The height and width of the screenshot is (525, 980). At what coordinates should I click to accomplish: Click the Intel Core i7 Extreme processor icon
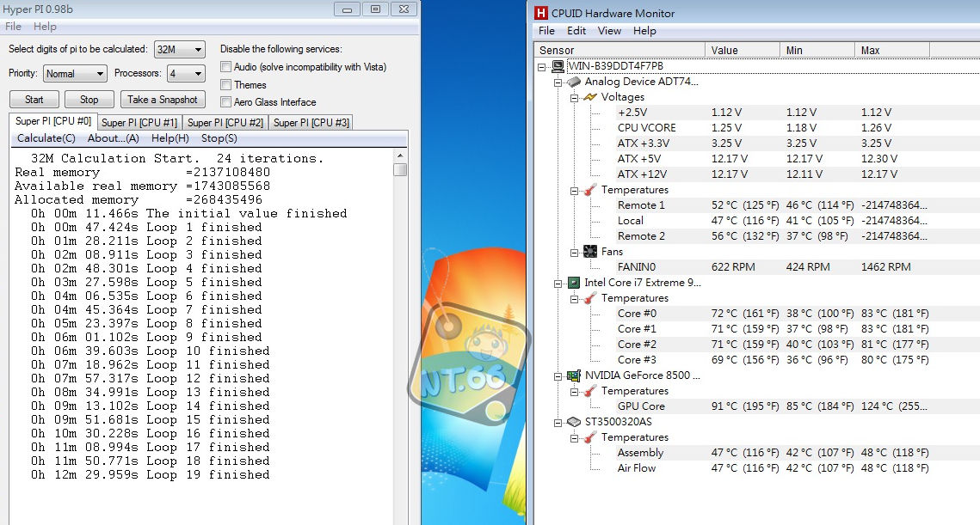click(x=574, y=283)
